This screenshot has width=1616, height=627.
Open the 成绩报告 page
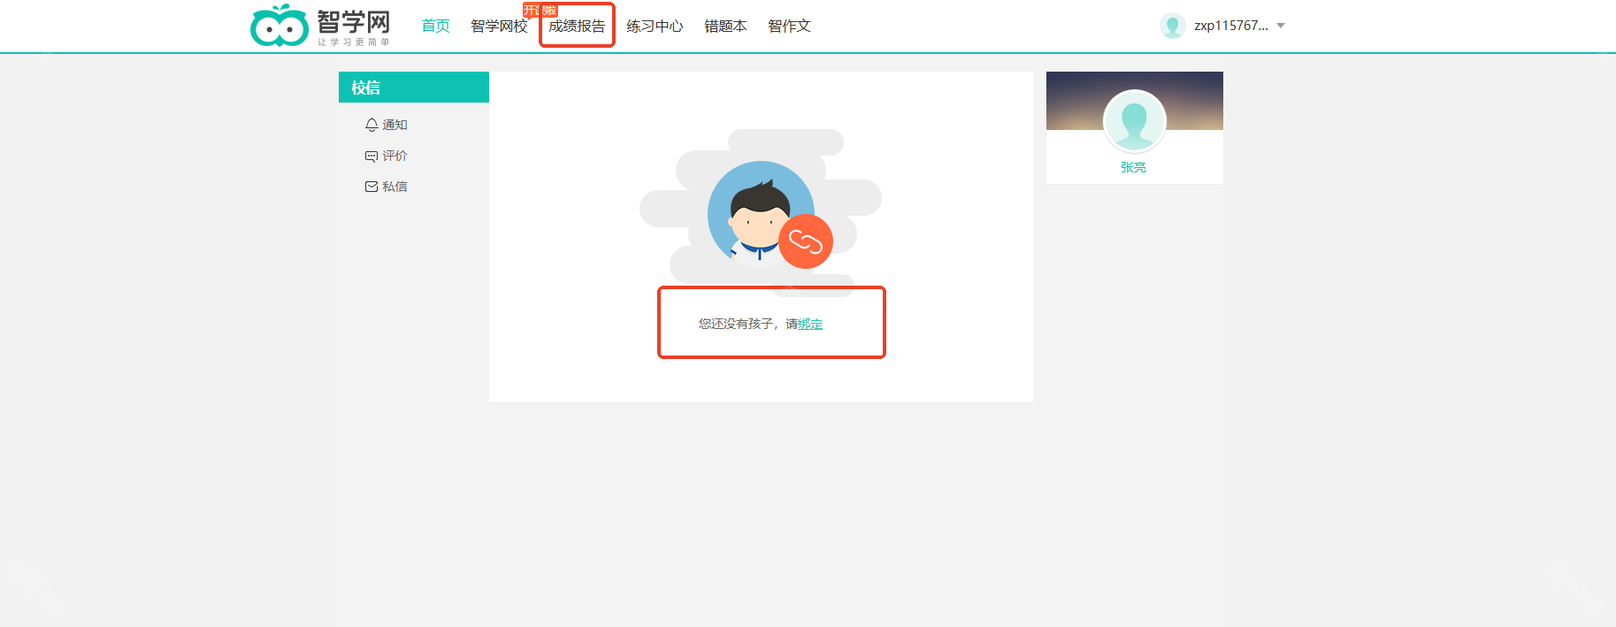[x=577, y=27]
